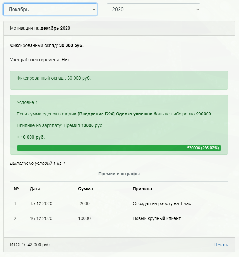Click the Премии и штрафы table title
This screenshot has height=257, width=239.
tap(119, 174)
